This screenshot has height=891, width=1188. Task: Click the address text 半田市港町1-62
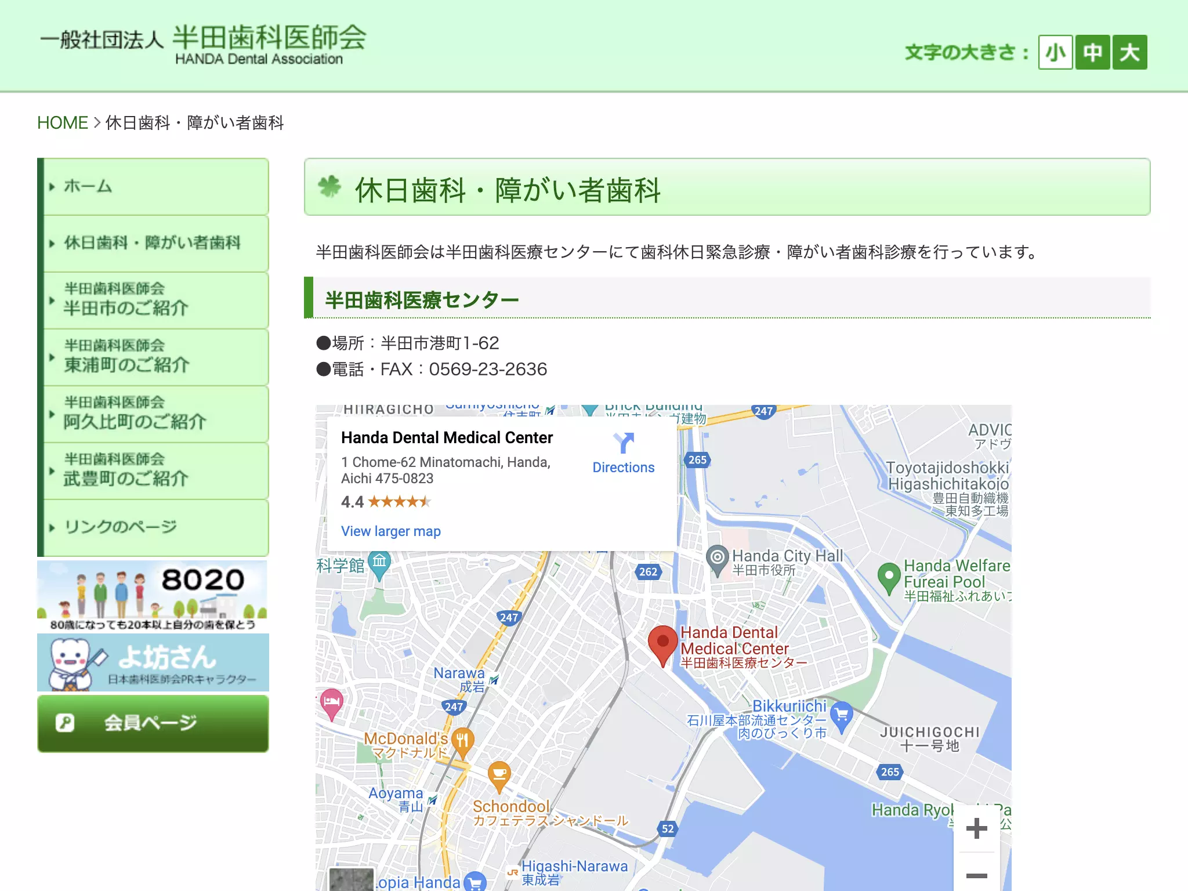[x=440, y=343]
